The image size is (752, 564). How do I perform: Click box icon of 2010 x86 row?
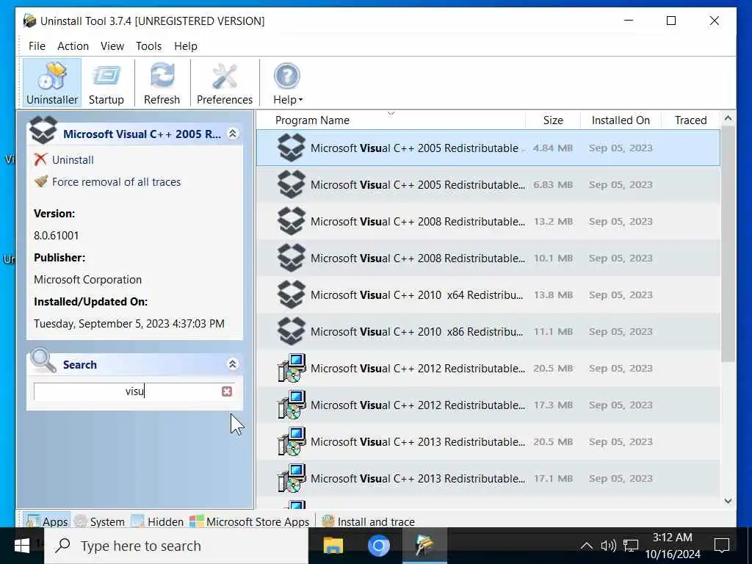click(291, 331)
